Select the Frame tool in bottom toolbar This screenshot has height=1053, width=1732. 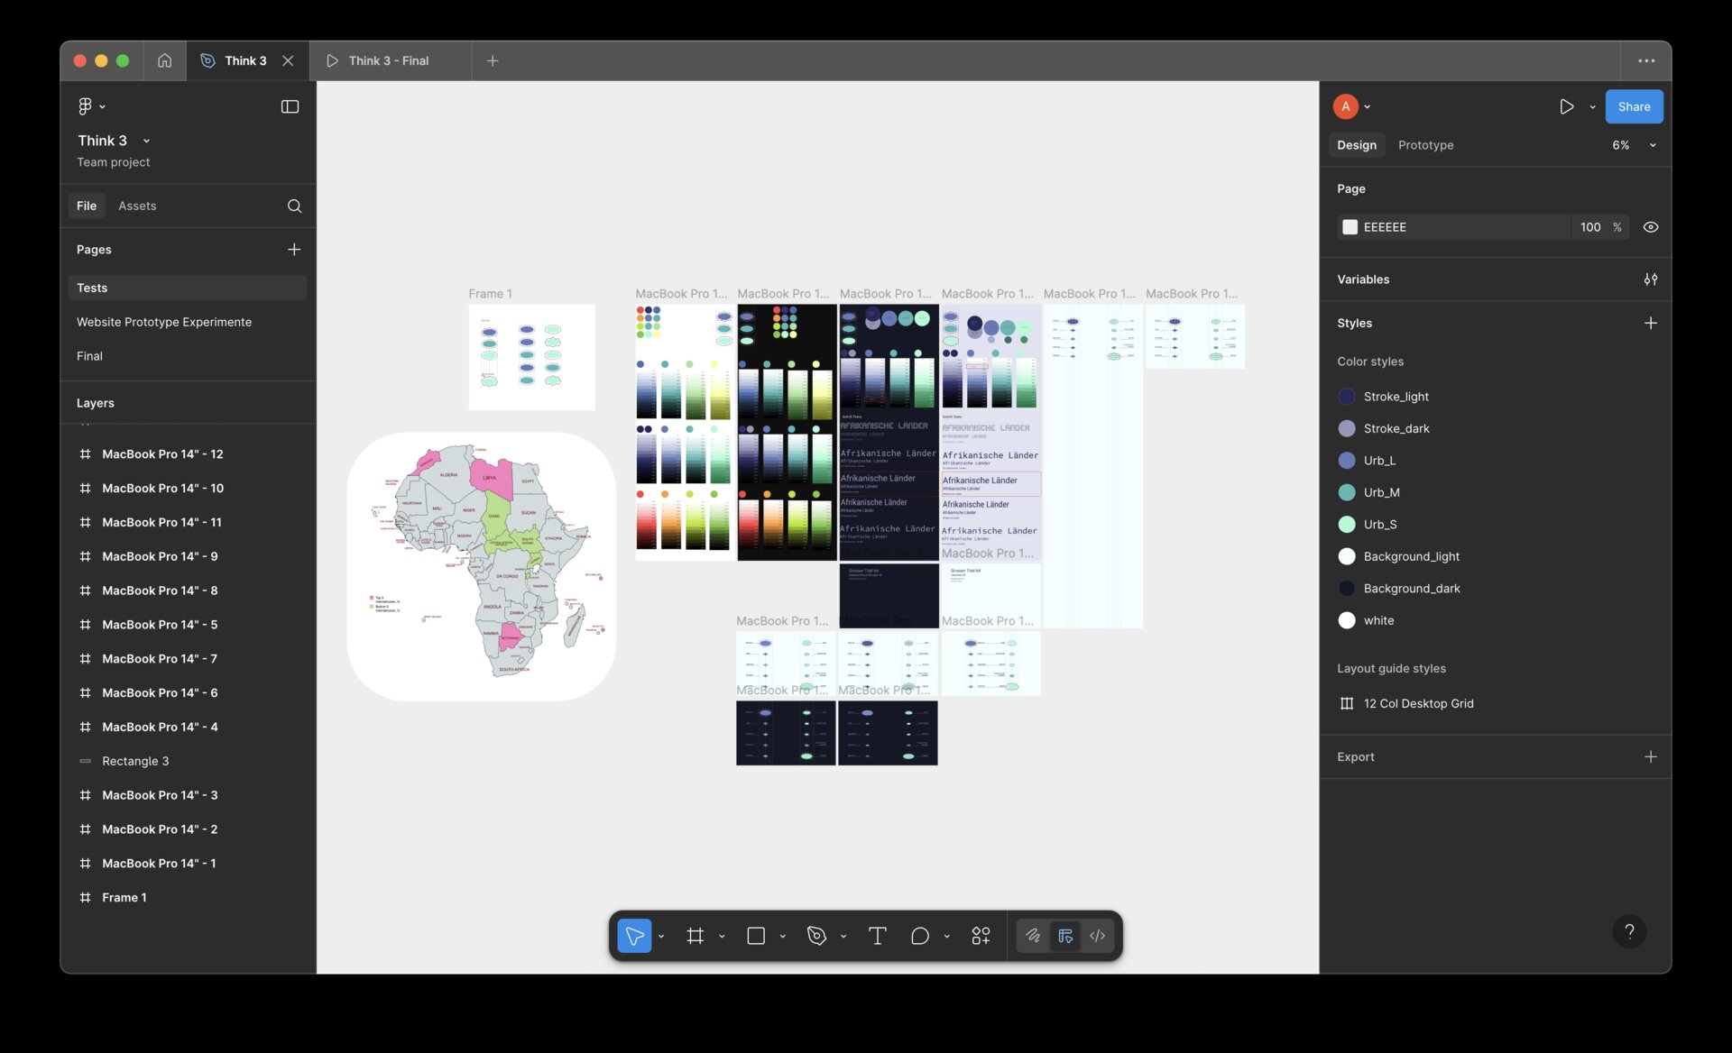tap(695, 936)
